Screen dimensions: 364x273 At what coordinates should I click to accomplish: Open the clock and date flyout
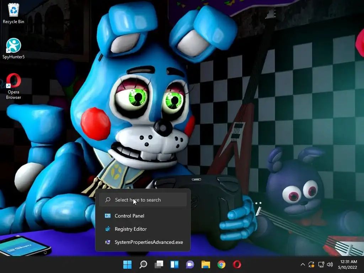click(x=348, y=264)
